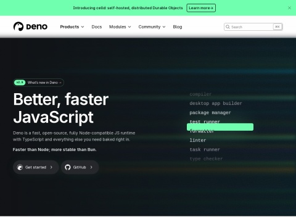Click the Deno dinosaur logo icon
Screen dimensions: 296x222
18,27
